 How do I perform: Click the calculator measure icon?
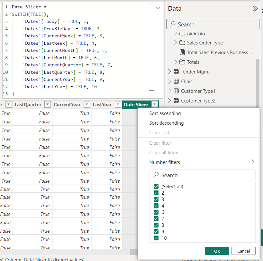[182, 53]
